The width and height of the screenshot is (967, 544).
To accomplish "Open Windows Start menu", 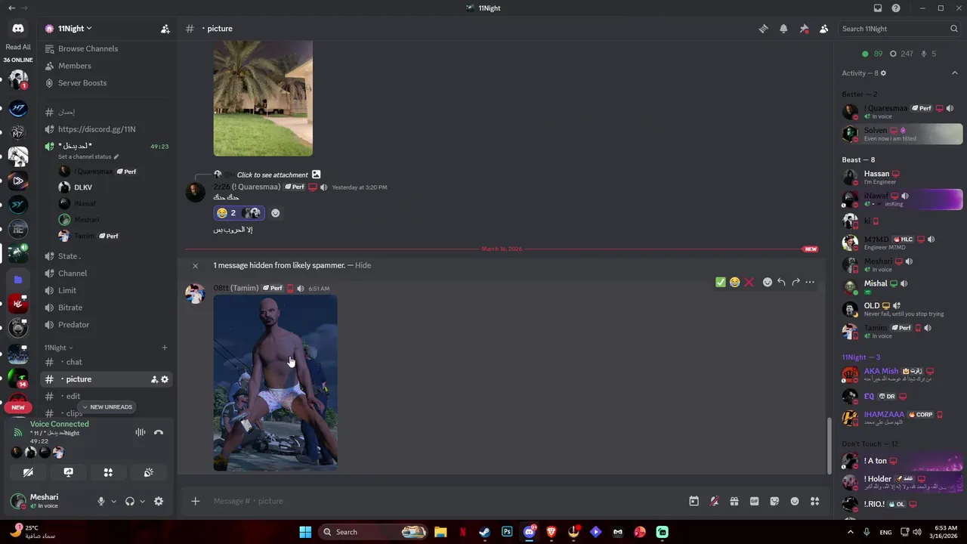I will pyautogui.click(x=305, y=532).
